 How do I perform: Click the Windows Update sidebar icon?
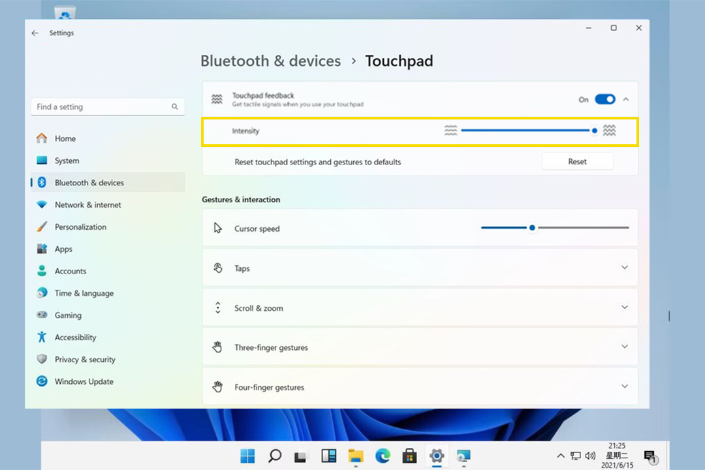coord(42,382)
